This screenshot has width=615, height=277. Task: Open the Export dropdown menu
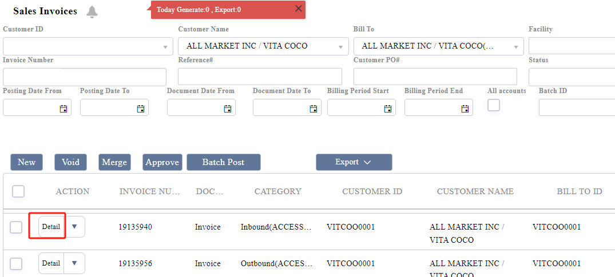point(354,162)
